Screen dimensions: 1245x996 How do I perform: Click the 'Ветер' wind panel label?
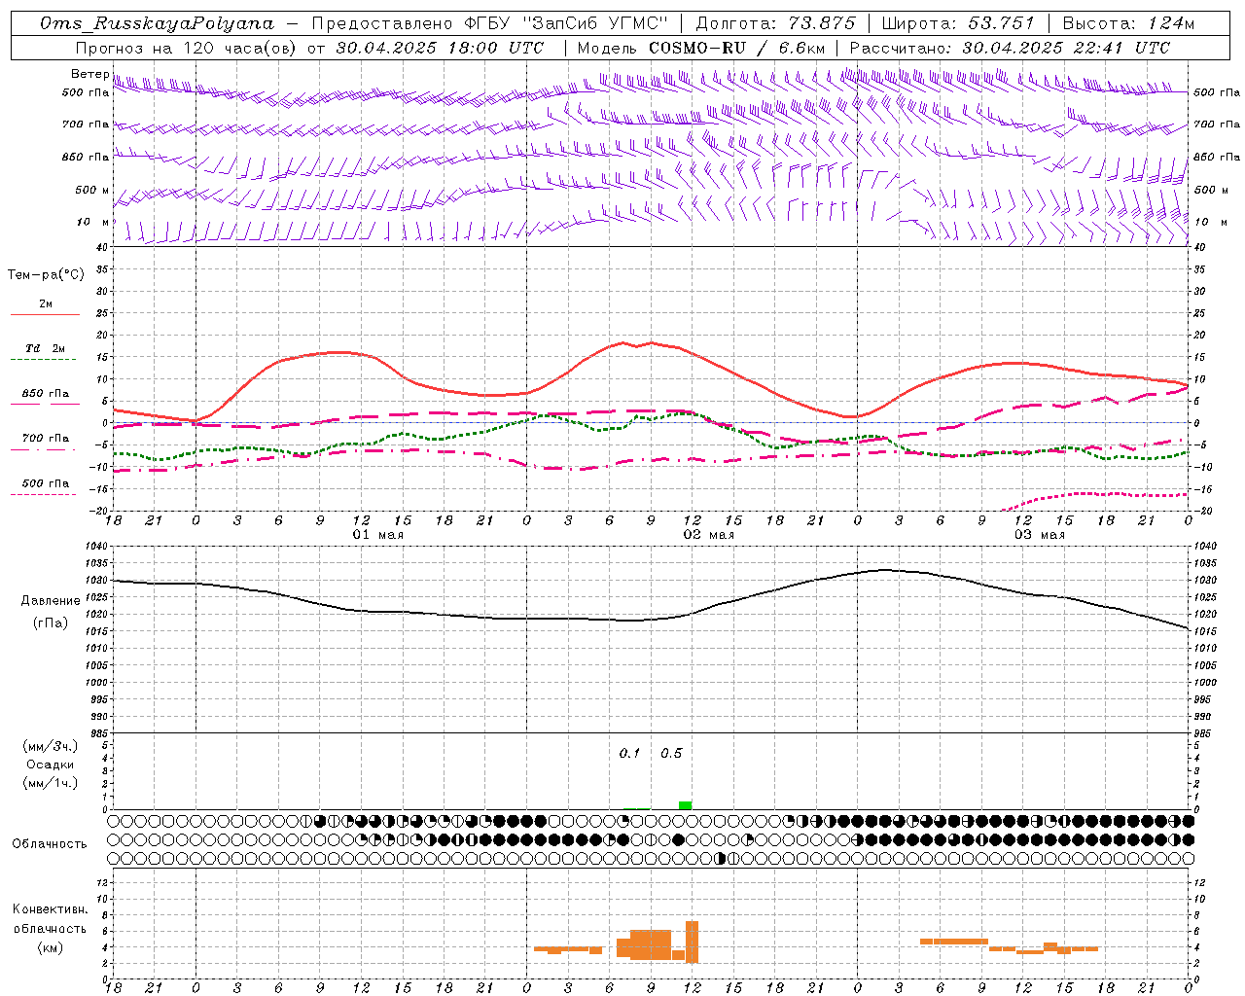point(89,74)
